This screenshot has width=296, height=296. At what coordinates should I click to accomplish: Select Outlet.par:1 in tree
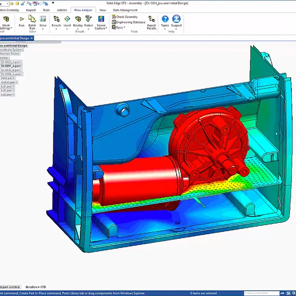9,82
